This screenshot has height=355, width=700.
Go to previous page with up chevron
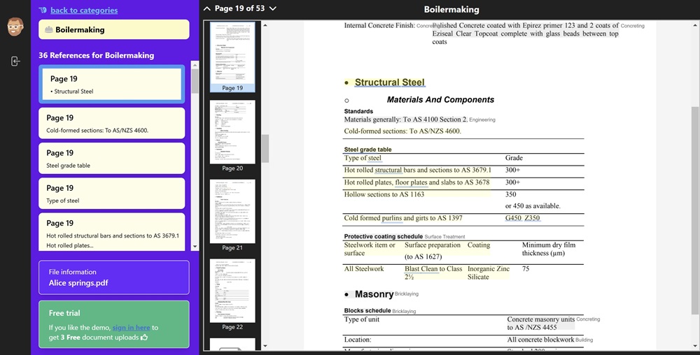click(x=206, y=9)
